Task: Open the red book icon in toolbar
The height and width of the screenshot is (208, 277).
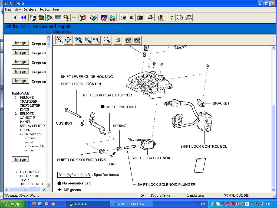Action: pyautogui.click(x=83, y=18)
